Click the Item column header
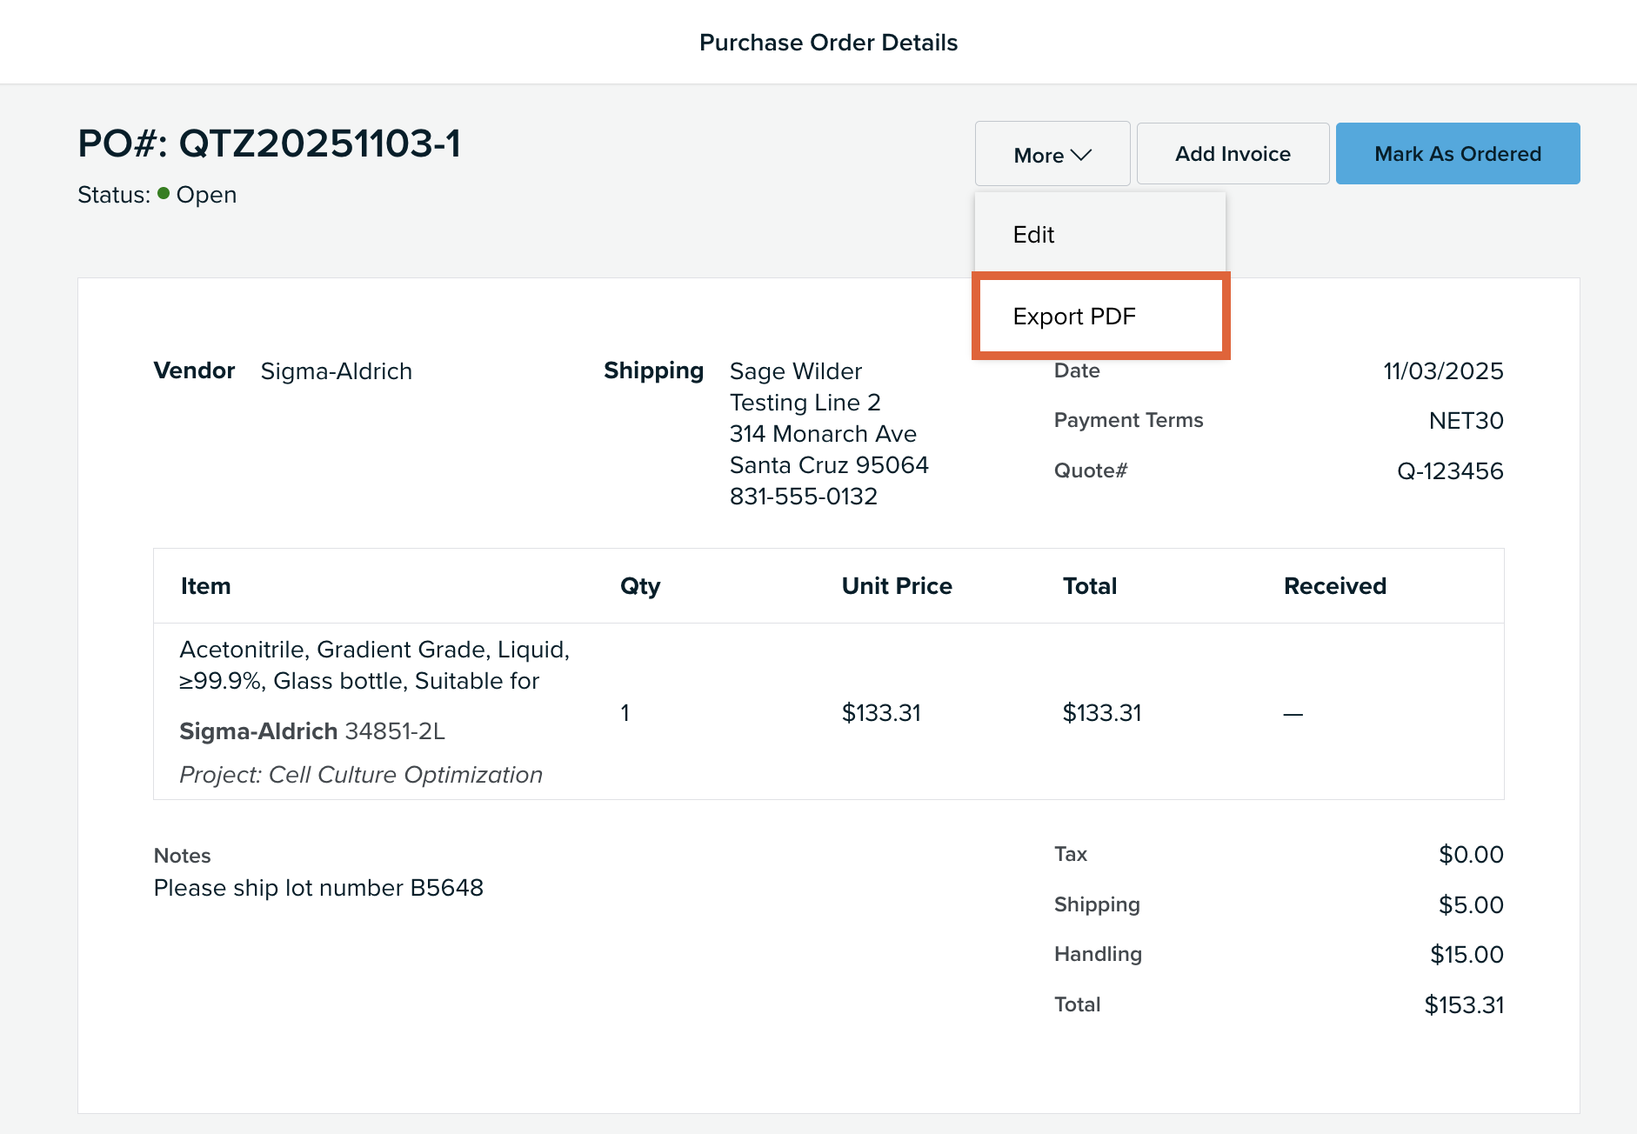Viewport: 1637px width, 1134px height. pos(205,586)
